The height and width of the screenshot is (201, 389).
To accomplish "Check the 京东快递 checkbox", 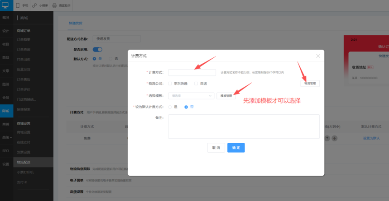I will pos(170,84).
